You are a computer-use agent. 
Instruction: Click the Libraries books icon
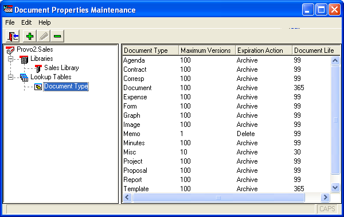point(24,59)
